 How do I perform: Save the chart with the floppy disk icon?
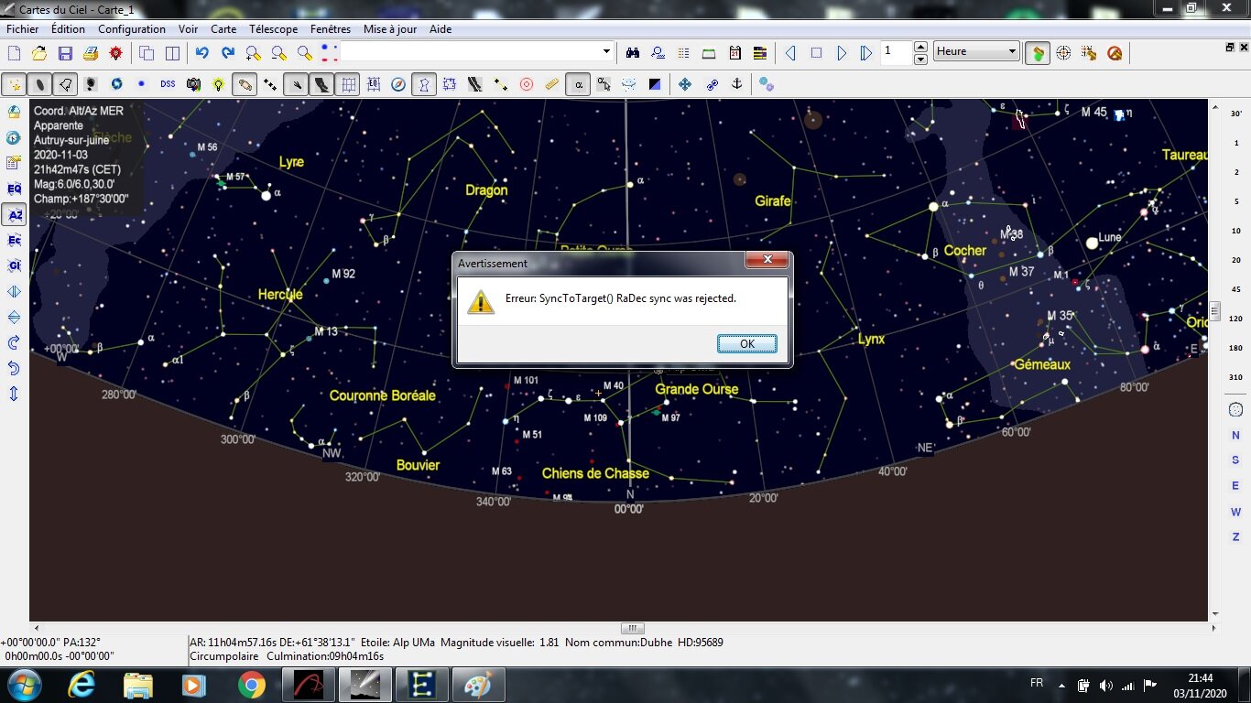point(65,53)
